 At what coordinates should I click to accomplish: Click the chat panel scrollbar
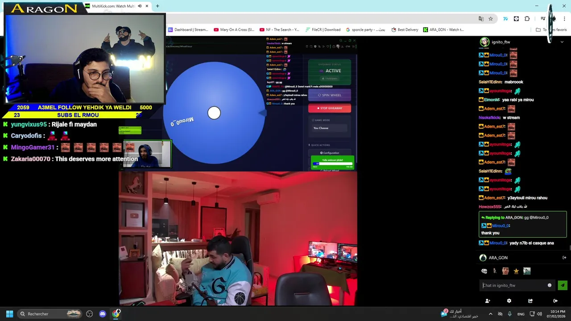pyautogui.click(x=569, y=247)
